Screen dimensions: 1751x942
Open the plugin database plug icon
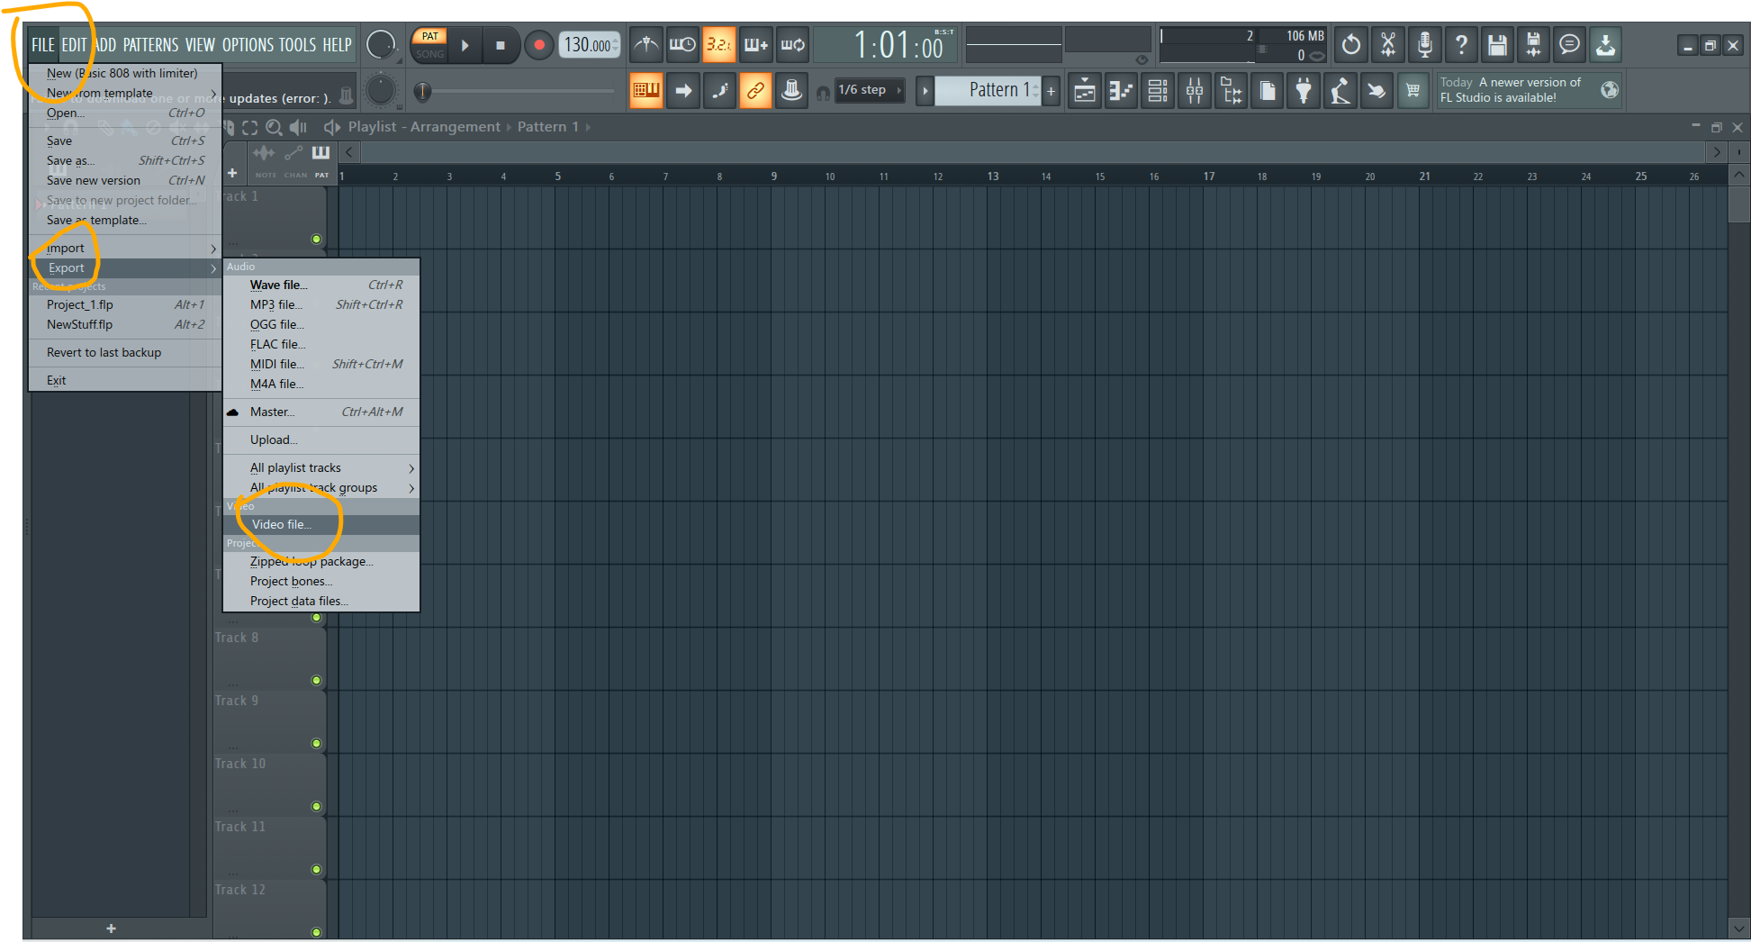(x=1304, y=90)
